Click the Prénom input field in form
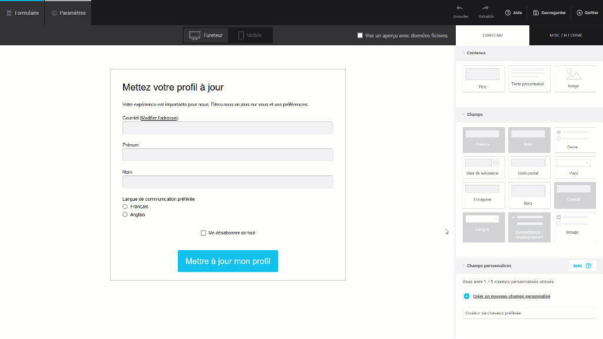603x339 pixels. pyautogui.click(x=227, y=155)
